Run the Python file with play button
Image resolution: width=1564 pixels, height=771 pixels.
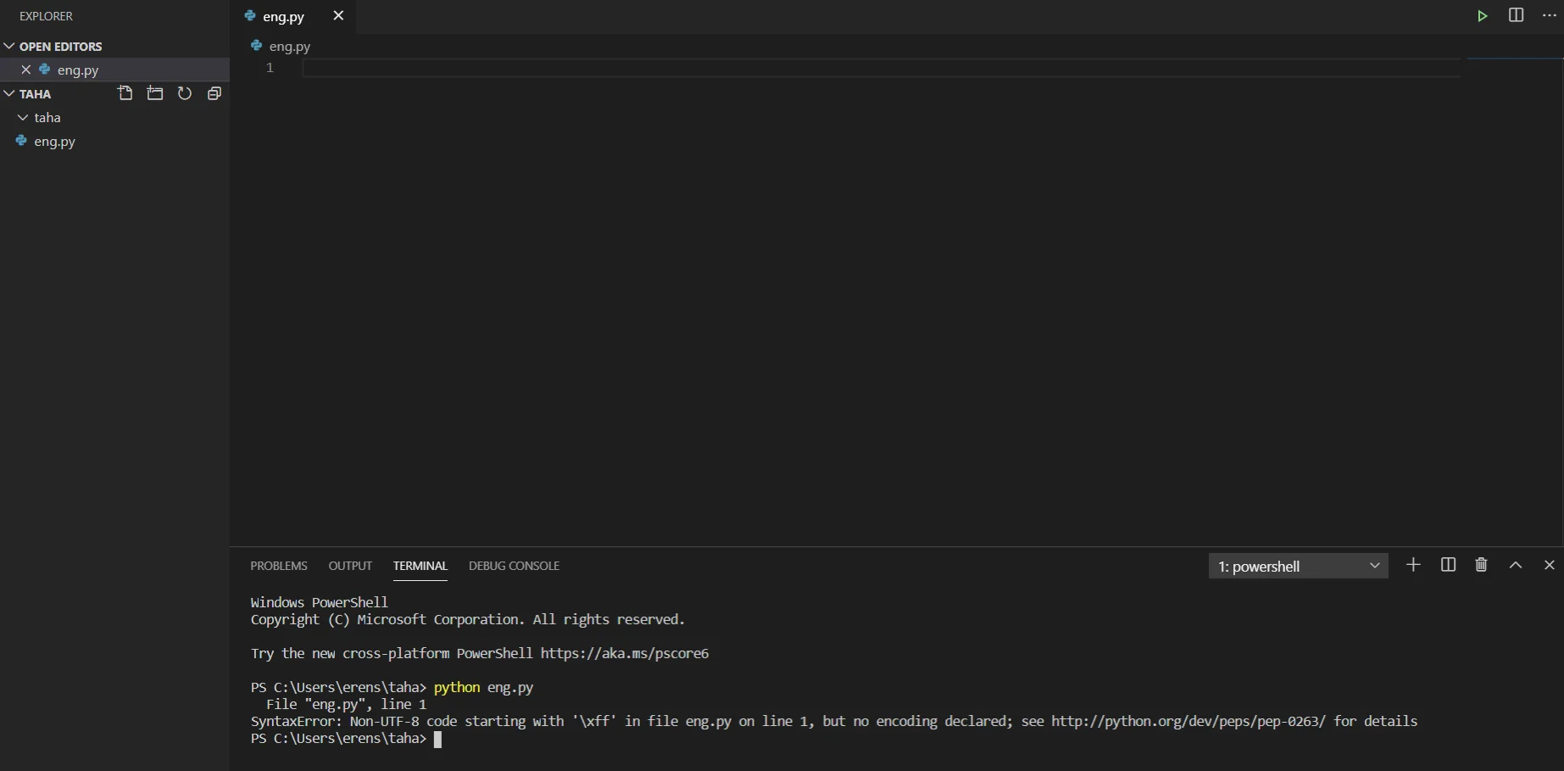click(x=1482, y=16)
